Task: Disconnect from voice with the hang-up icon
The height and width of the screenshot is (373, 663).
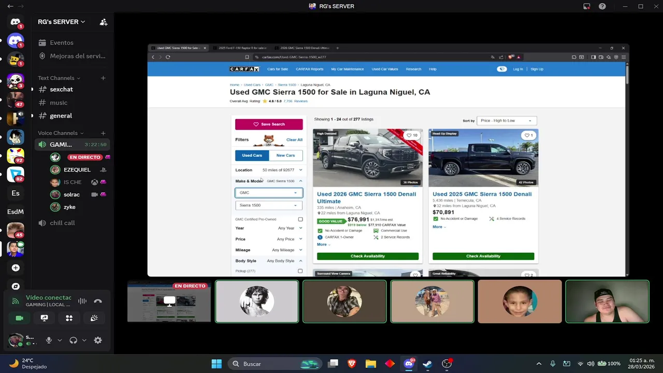Action: point(98,301)
